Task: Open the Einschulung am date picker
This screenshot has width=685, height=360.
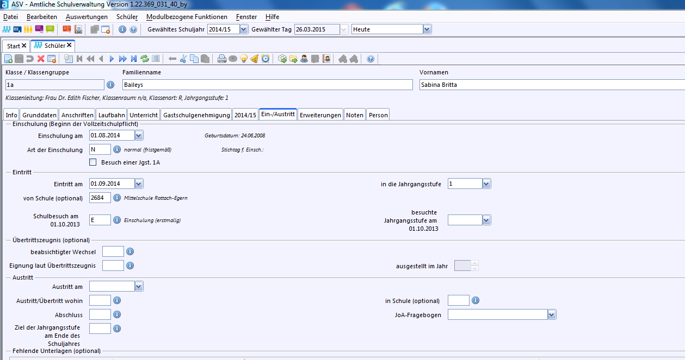Action: click(x=139, y=135)
